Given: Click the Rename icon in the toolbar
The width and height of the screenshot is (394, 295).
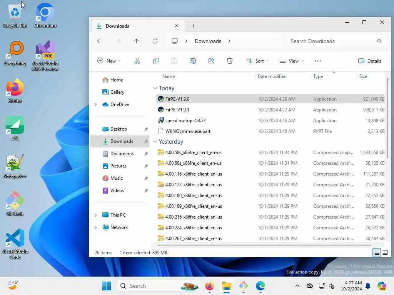Looking at the screenshot, I should click(x=193, y=61).
